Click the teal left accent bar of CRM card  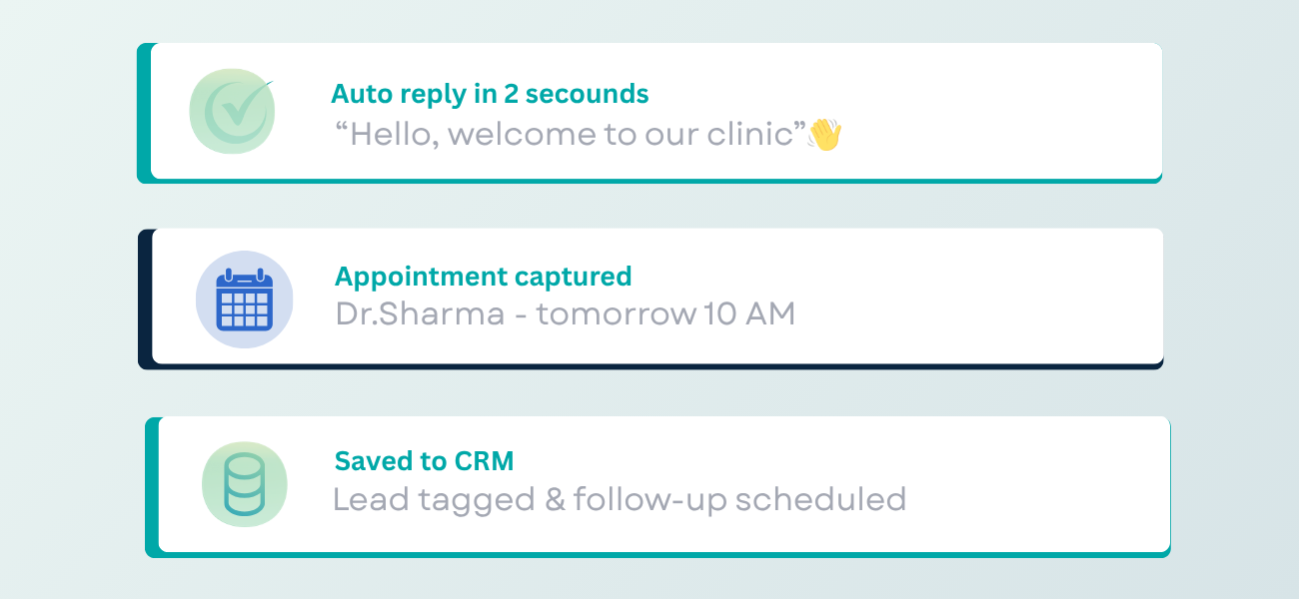pyautogui.click(x=152, y=486)
